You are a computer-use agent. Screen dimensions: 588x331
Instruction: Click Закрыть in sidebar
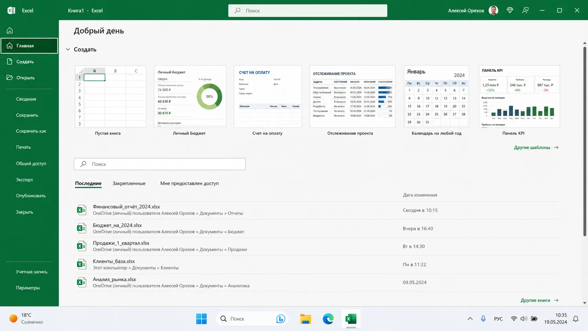click(x=24, y=212)
